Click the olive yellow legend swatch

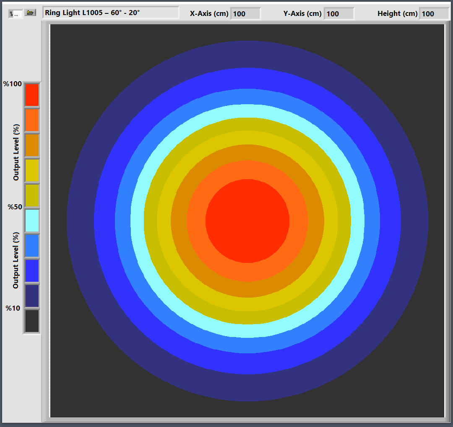[32, 195]
